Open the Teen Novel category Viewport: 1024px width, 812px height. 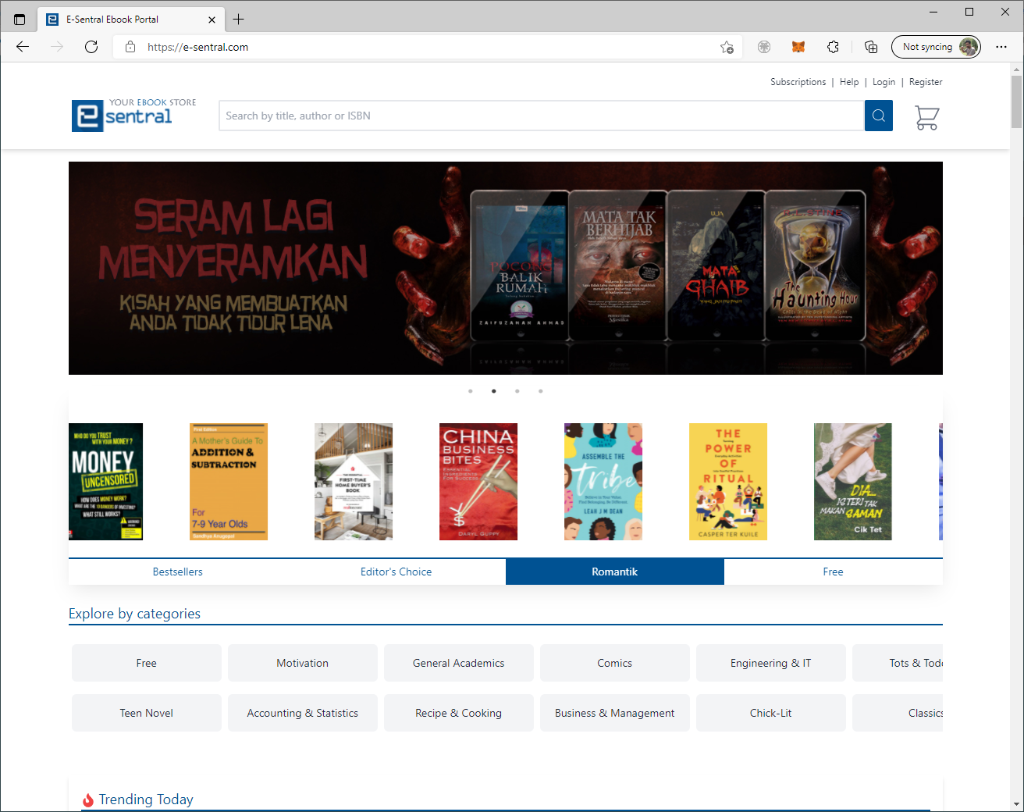[x=147, y=713]
